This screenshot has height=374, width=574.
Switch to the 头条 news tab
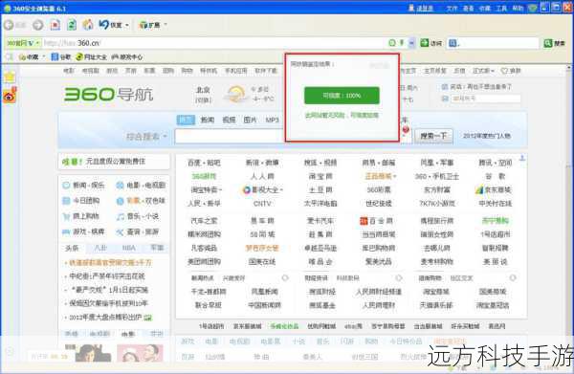click(72, 248)
